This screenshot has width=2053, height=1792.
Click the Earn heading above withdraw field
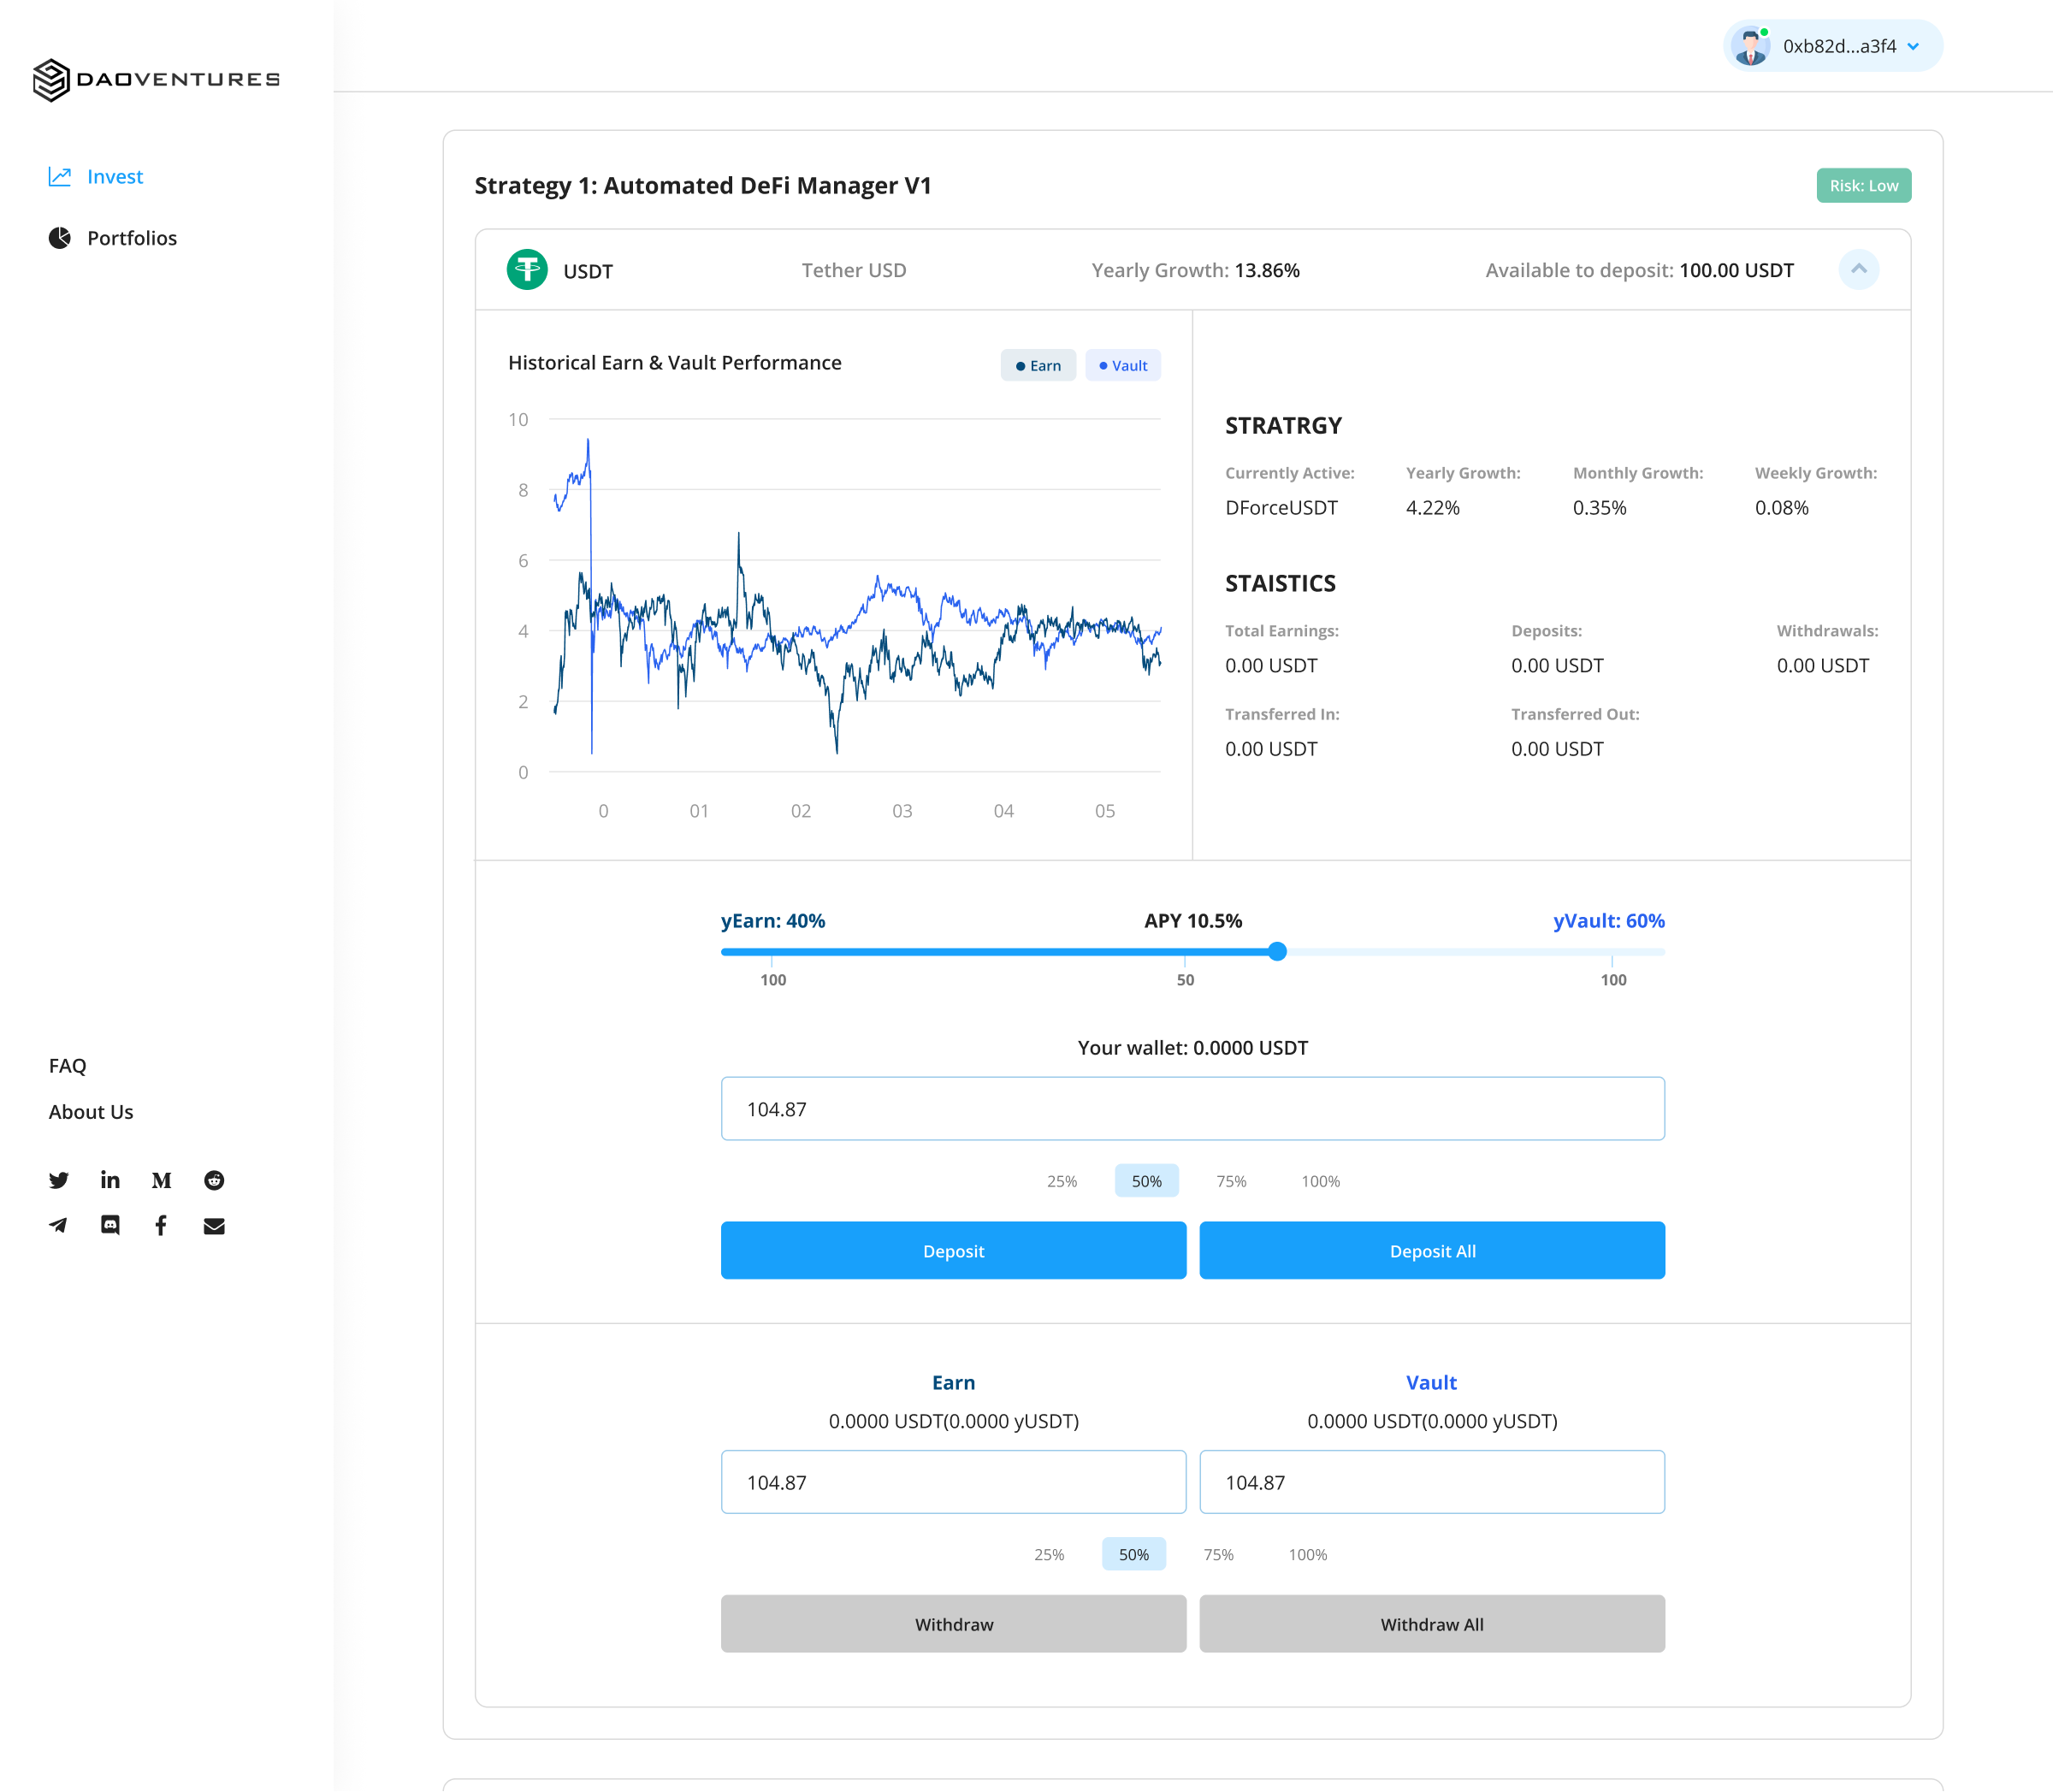(x=953, y=1383)
